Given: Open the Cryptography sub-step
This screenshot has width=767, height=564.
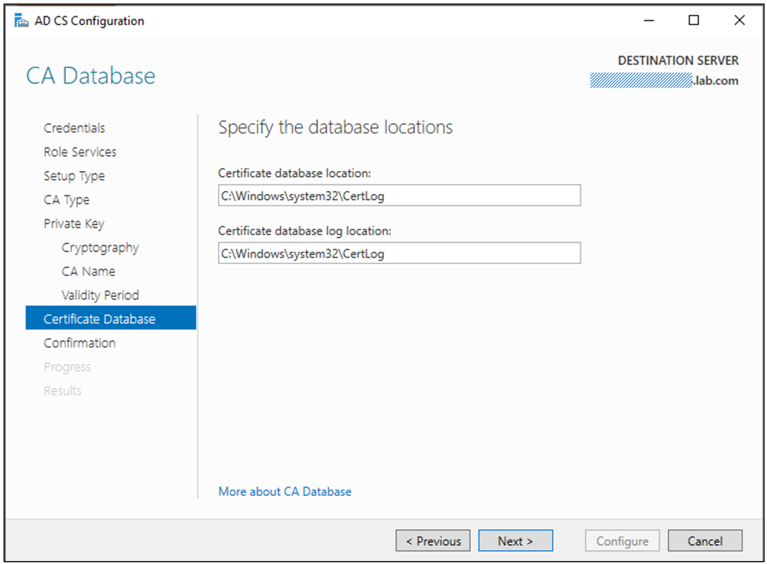Looking at the screenshot, I should point(99,247).
